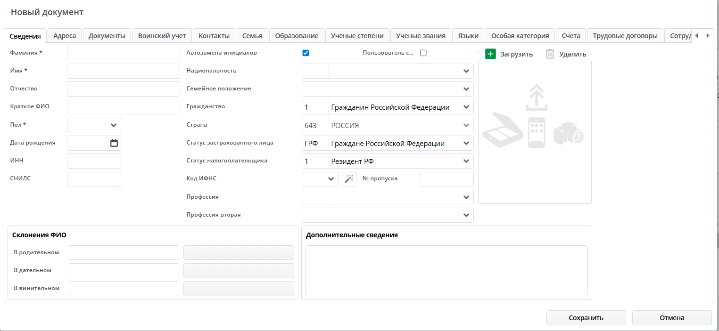Screen dimensions: 719x331
Task: Switch to the Воинский учет tab
Action: [162, 36]
